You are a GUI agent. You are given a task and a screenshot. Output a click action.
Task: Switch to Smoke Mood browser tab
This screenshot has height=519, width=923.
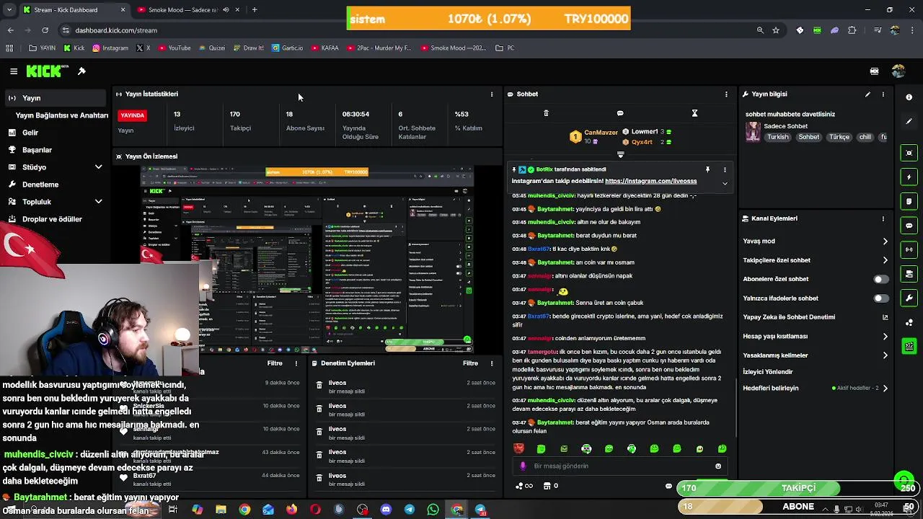point(187,10)
